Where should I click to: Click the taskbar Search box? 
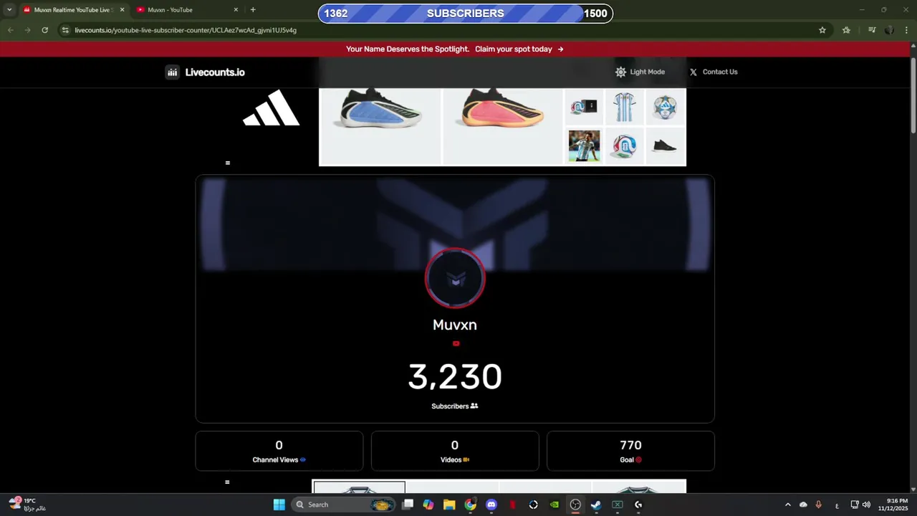[x=345, y=505]
